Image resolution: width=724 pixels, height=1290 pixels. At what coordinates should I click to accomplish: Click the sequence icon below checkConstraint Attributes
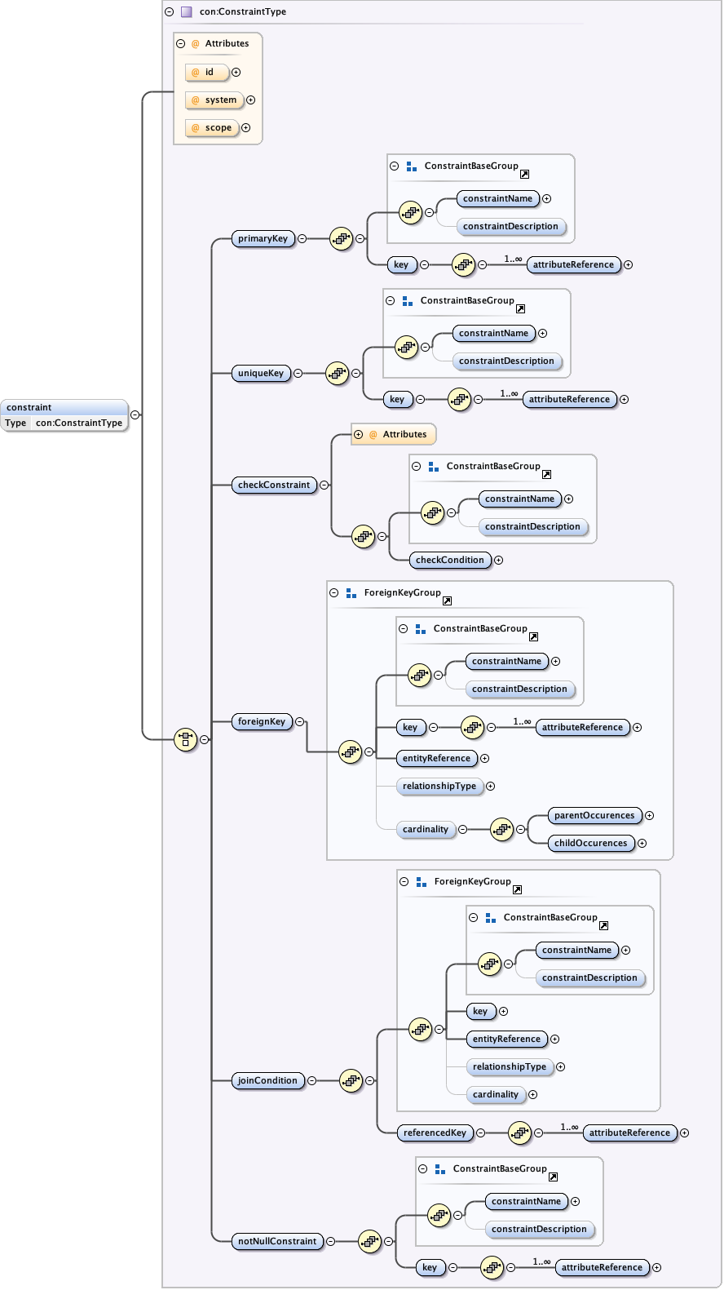point(363,537)
